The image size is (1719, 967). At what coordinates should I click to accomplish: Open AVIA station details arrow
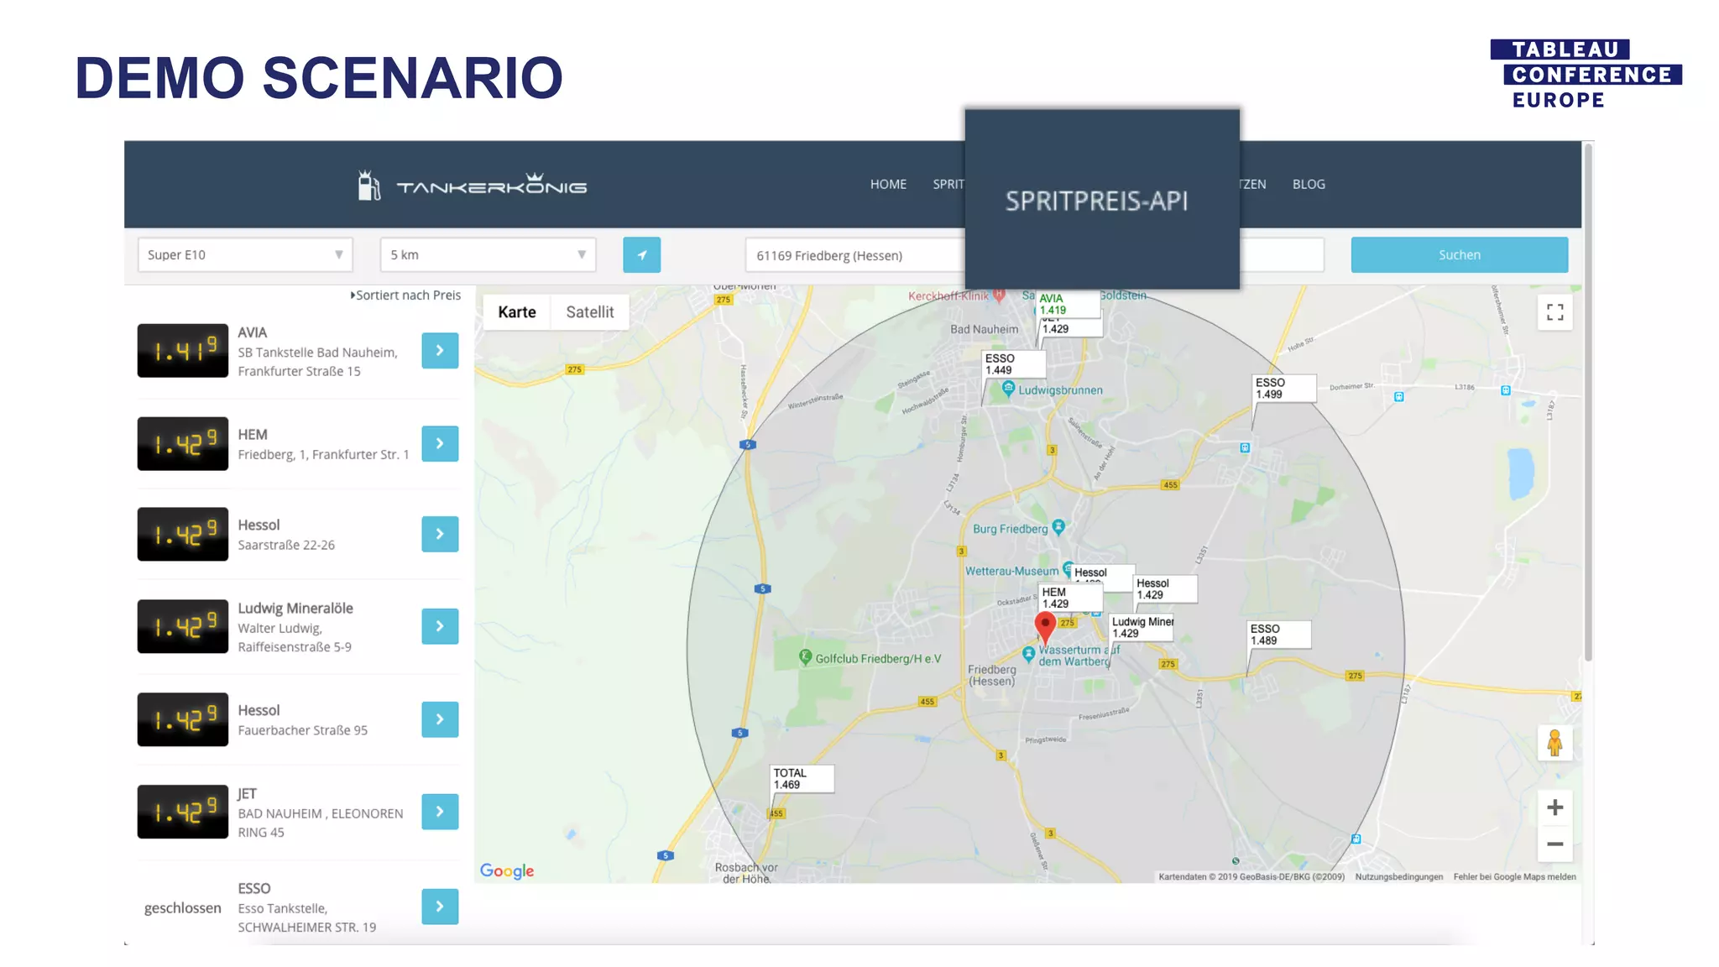coord(440,351)
